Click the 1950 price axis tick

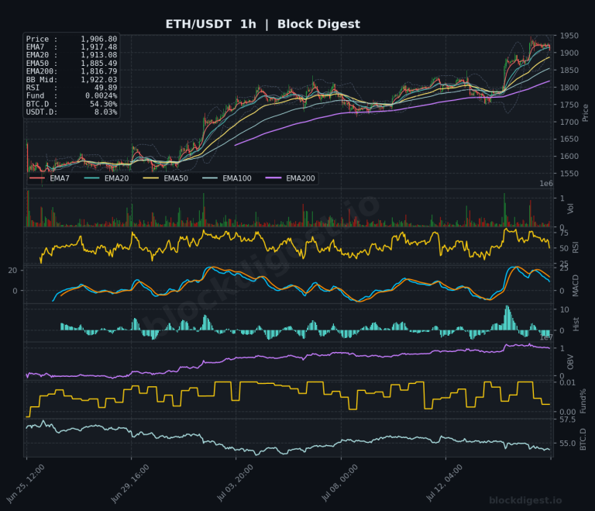coord(569,36)
